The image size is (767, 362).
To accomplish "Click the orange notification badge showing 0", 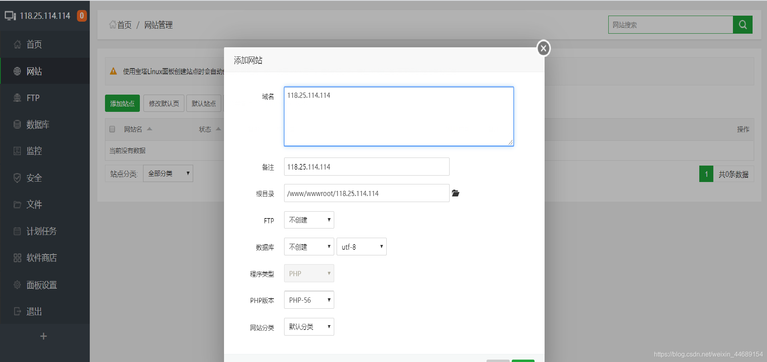I will (x=82, y=16).
